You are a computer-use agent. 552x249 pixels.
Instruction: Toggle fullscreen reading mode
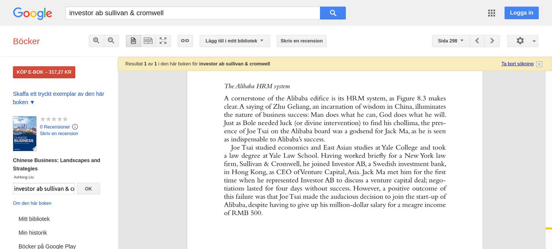(163, 41)
